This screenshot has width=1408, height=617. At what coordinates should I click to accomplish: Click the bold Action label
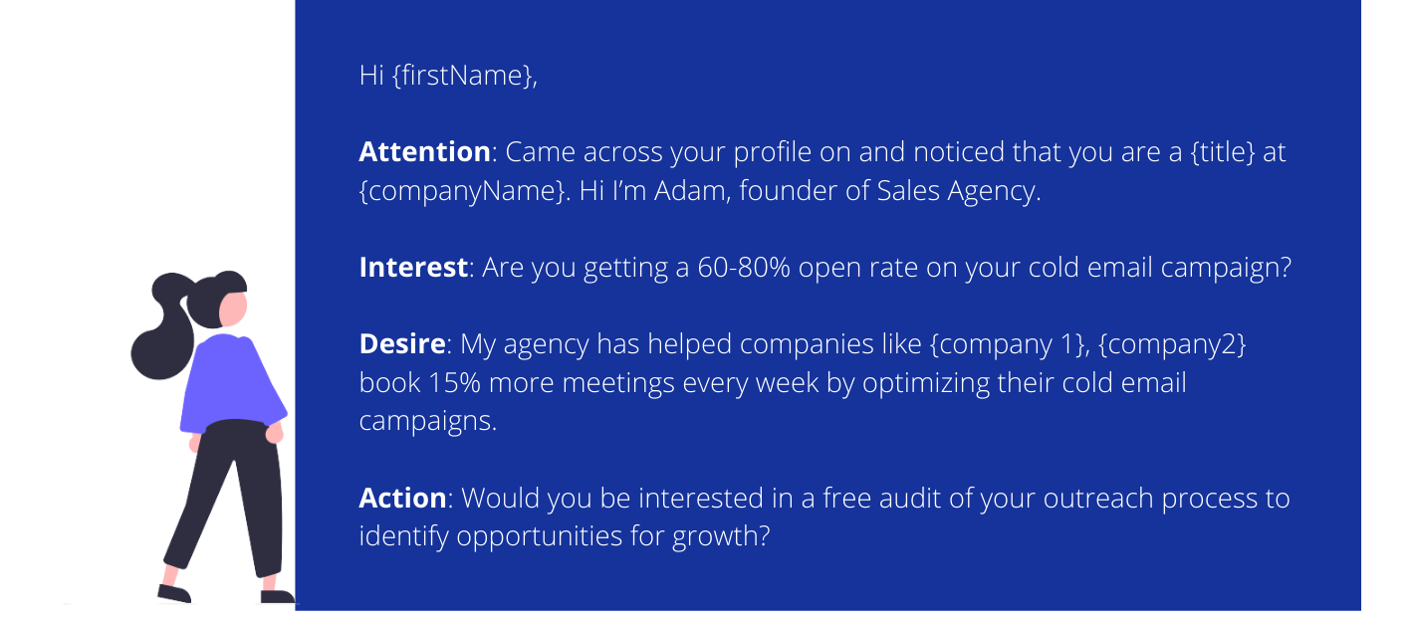[402, 498]
